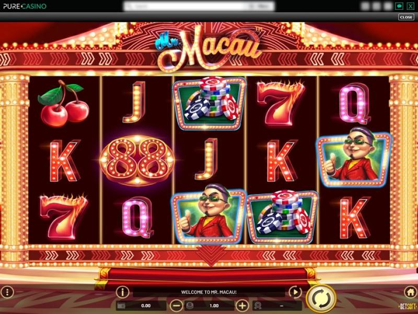Click the flaming 7 symbol on reel four
418x314 pixels.
pyautogui.click(x=281, y=103)
